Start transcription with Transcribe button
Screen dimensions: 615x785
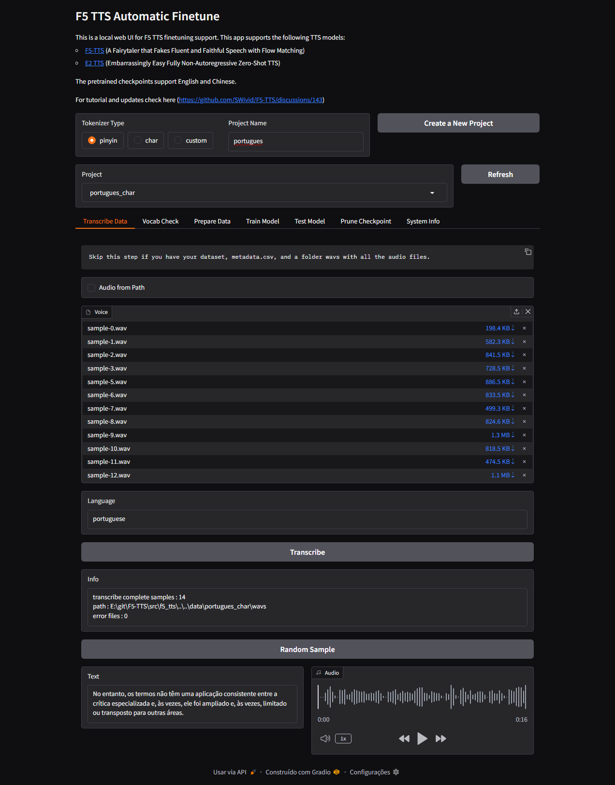point(307,552)
